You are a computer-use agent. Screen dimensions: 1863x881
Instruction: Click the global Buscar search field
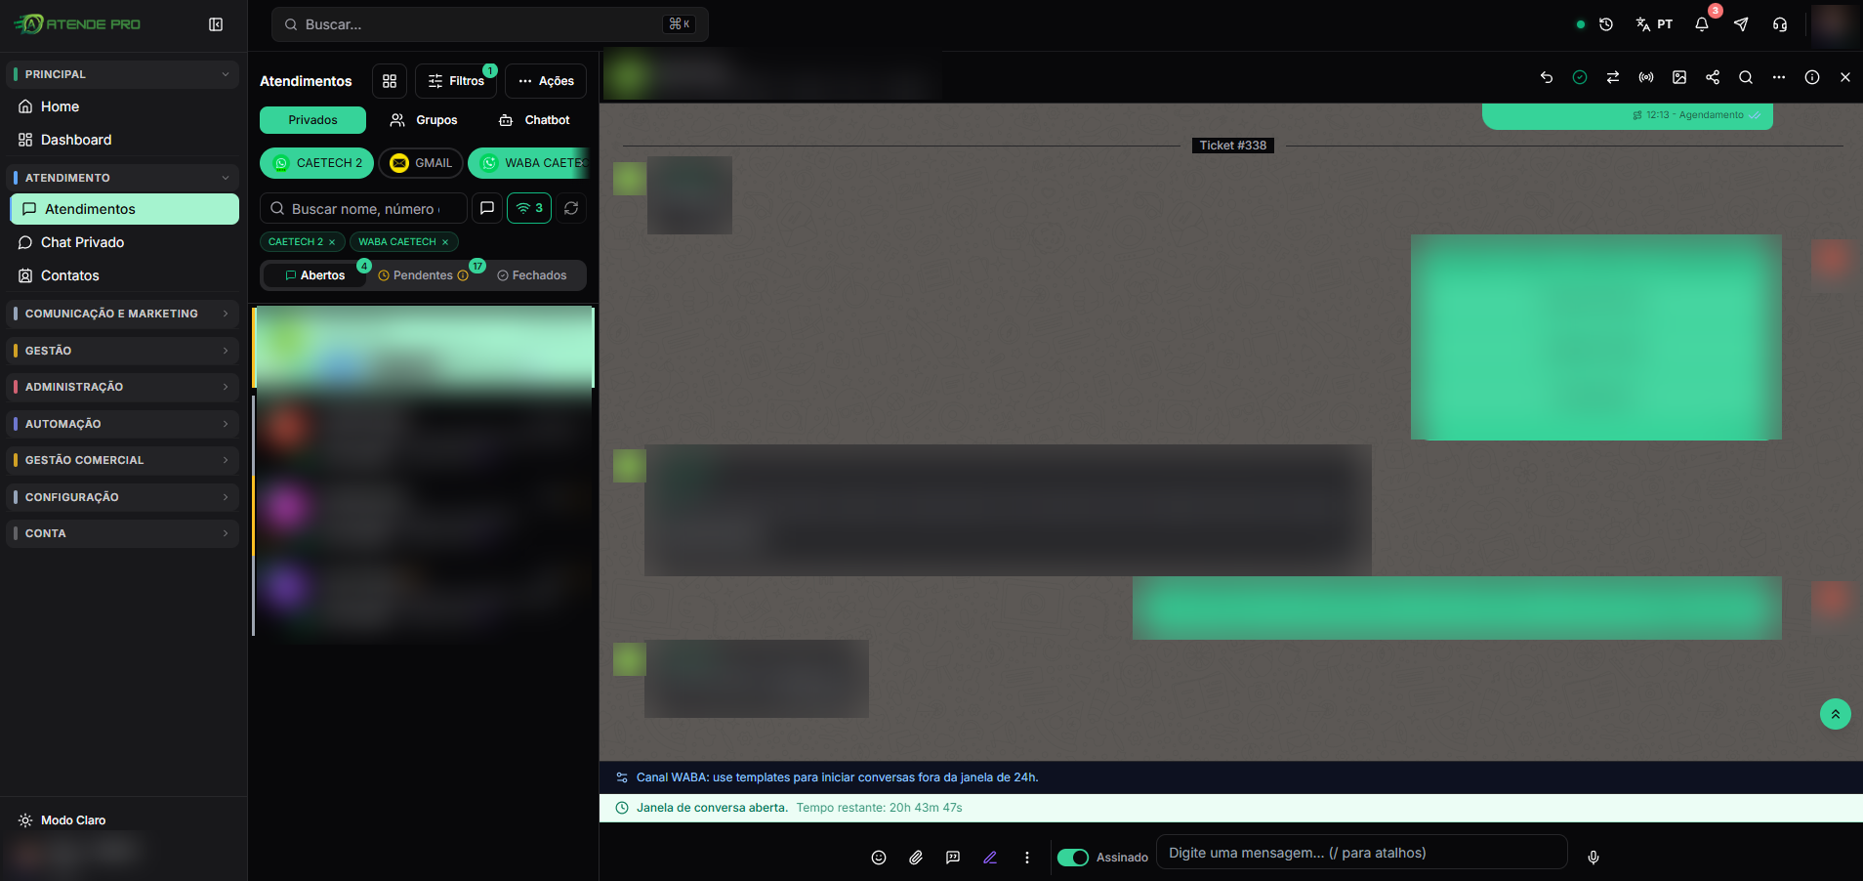click(490, 24)
